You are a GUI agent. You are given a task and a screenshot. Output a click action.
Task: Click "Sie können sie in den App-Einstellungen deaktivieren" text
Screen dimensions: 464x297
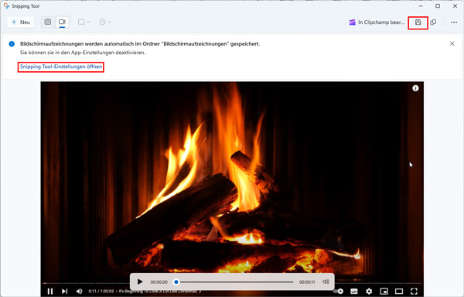[x=83, y=53]
